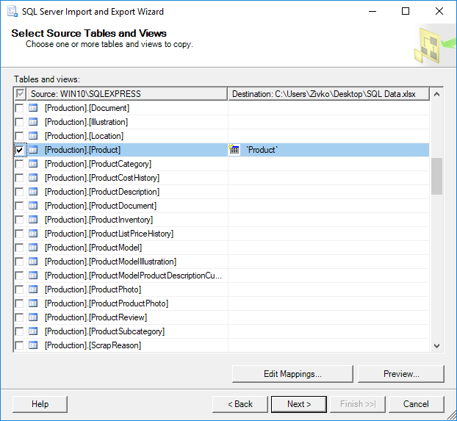Image resolution: width=457 pixels, height=421 pixels.
Task: Click the scroll down arrow of the table list
Action: coord(436,345)
